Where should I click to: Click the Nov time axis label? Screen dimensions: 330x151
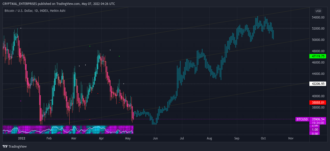click(x=291, y=138)
